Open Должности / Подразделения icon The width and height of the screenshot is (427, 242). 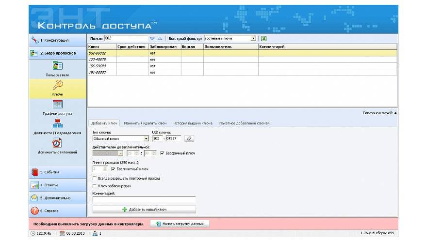pyautogui.click(x=58, y=123)
